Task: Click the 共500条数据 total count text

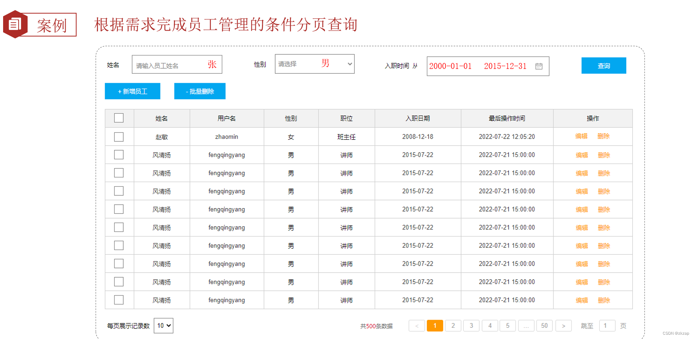Action: [x=376, y=326]
